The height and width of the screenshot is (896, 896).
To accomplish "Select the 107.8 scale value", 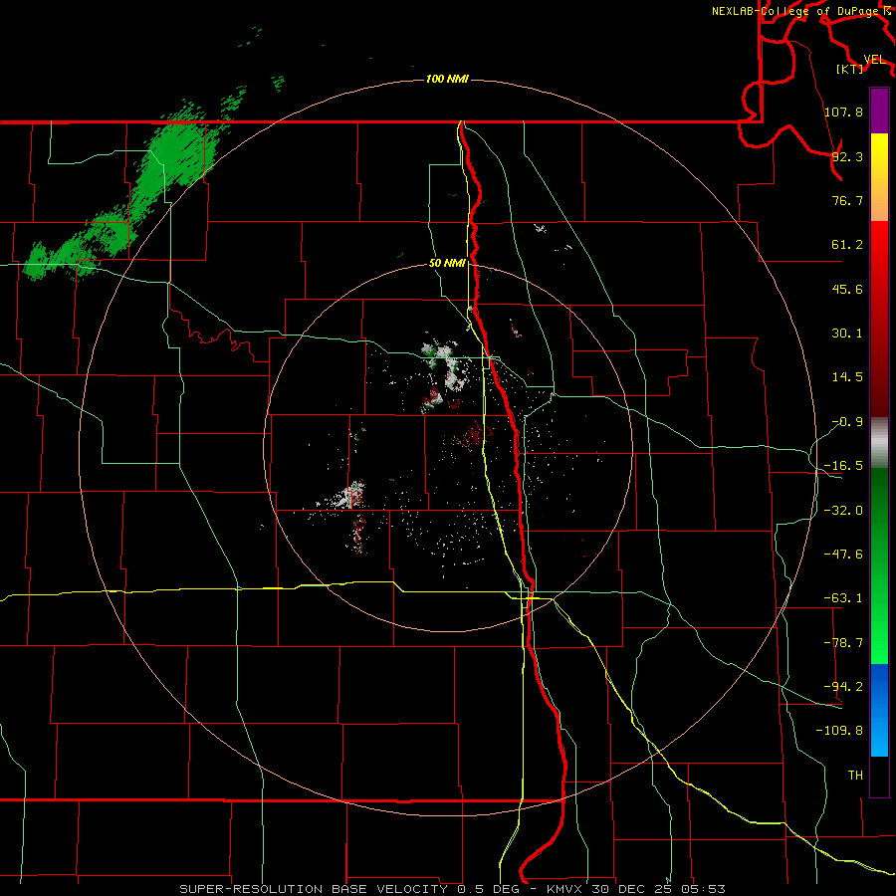I will (x=843, y=112).
